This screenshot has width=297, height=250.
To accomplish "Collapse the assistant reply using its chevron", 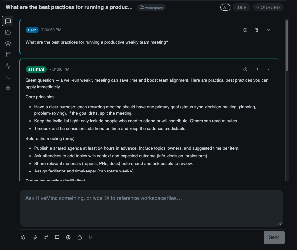I will (x=268, y=69).
